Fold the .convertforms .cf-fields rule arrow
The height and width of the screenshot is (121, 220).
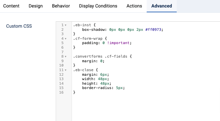[x=66, y=56]
